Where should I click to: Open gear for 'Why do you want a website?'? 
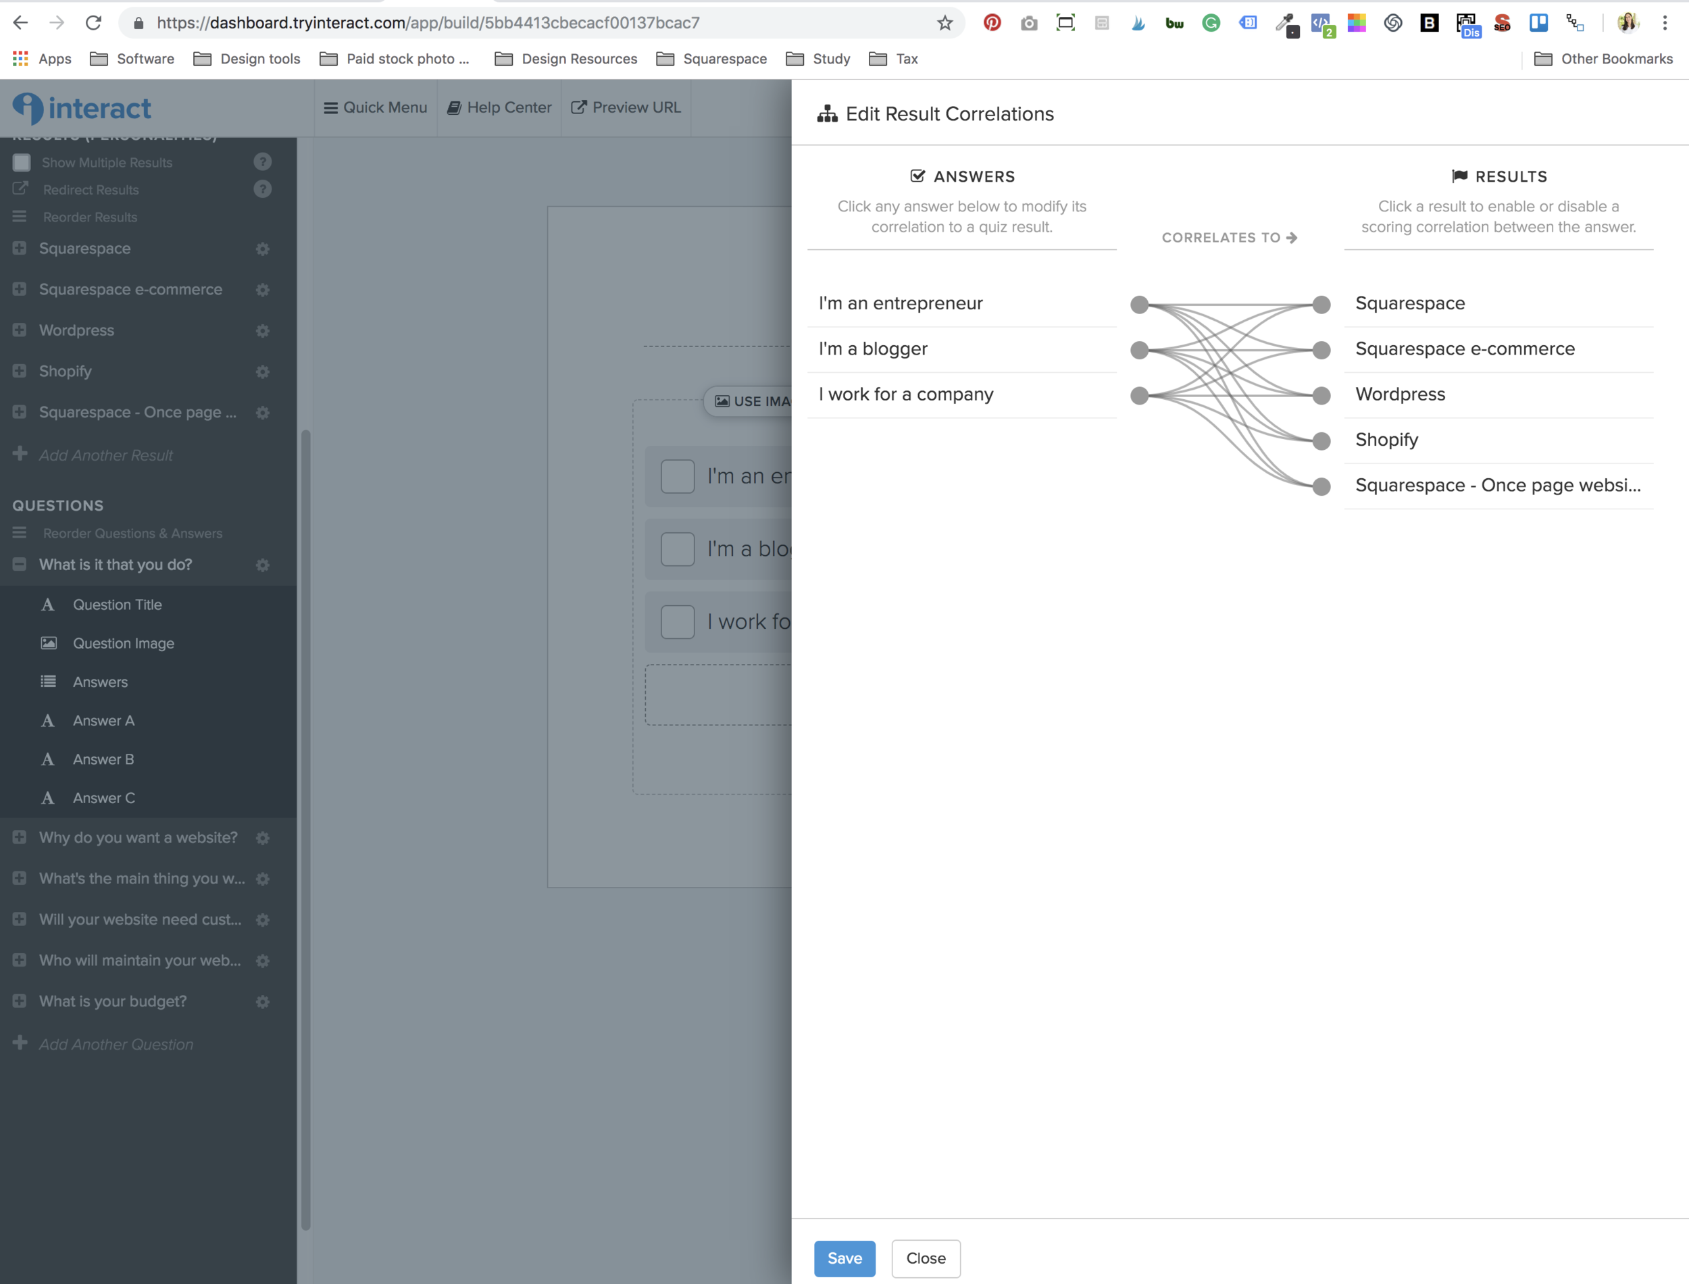point(262,838)
